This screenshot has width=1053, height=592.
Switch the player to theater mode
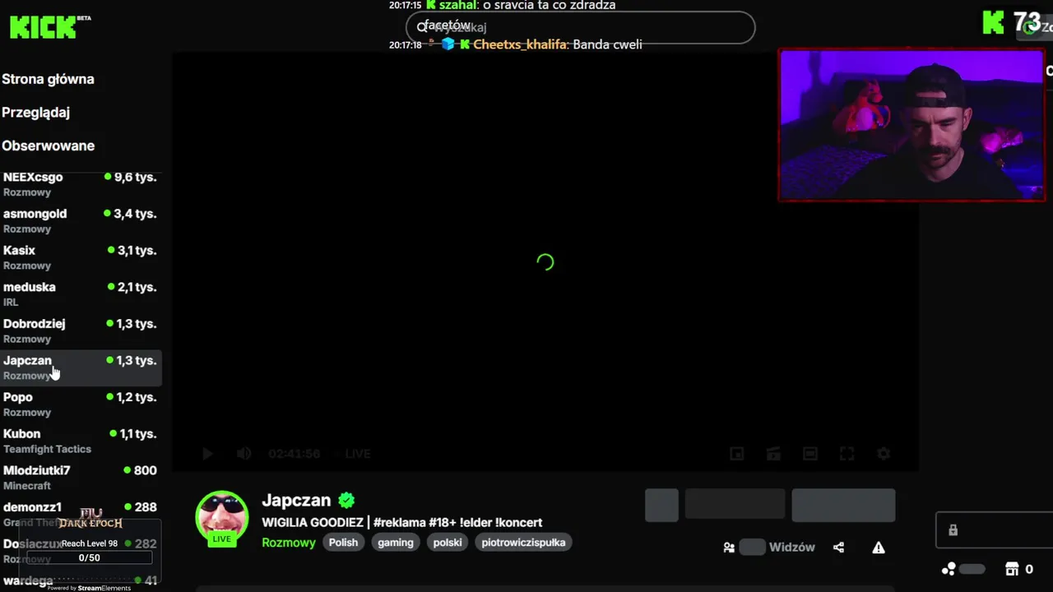[x=810, y=454]
